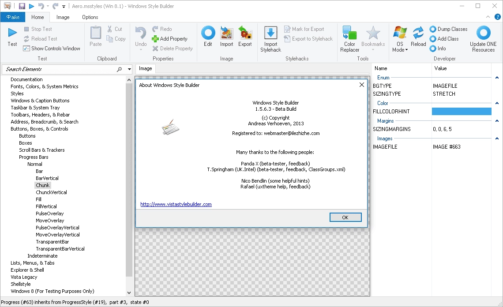503x307 pixels.
Task: Click Add Property plus icon
Action: [155, 39]
